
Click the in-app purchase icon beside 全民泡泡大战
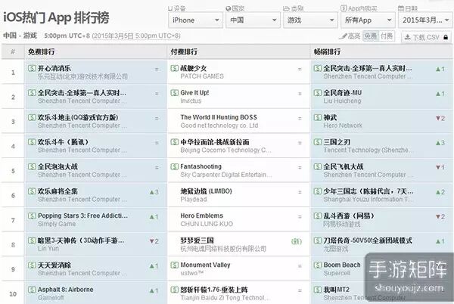coord(32,166)
